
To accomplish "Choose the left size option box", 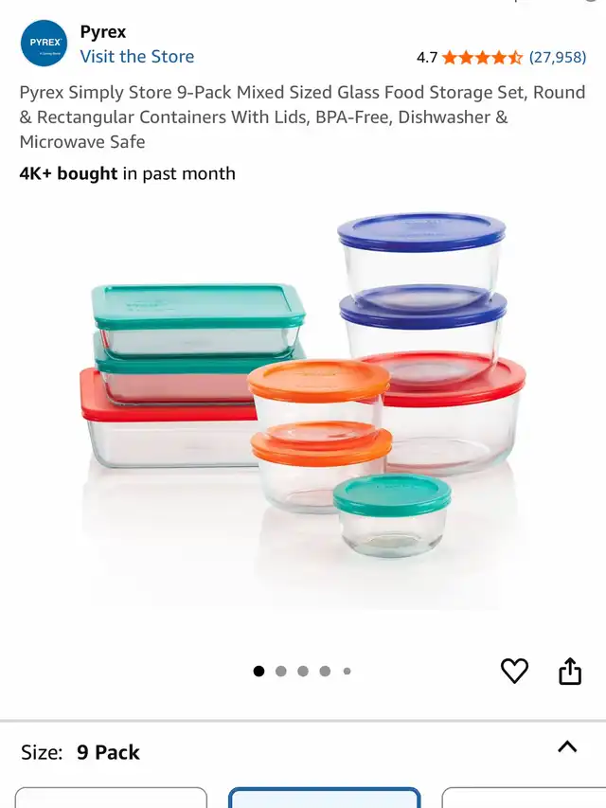I will coord(111,798).
